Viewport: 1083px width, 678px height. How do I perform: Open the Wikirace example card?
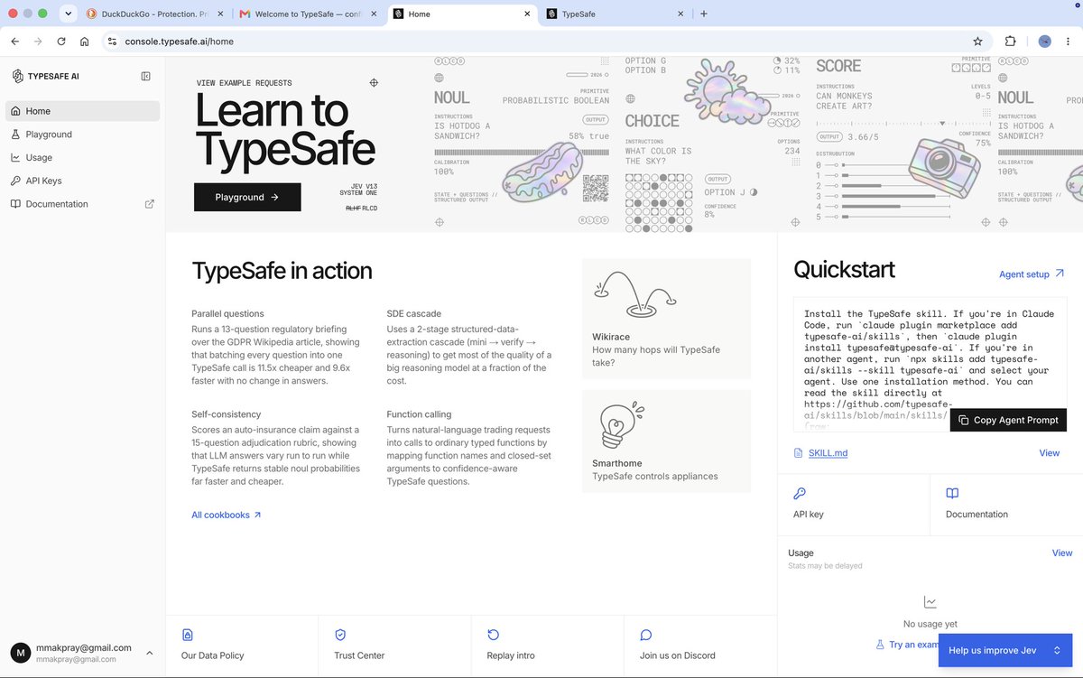pyautogui.click(x=666, y=319)
